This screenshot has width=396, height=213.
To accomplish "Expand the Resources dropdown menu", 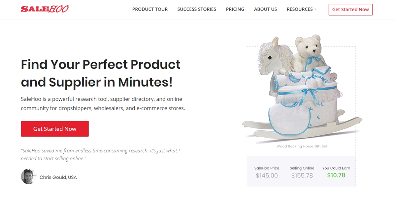I will (x=301, y=9).
